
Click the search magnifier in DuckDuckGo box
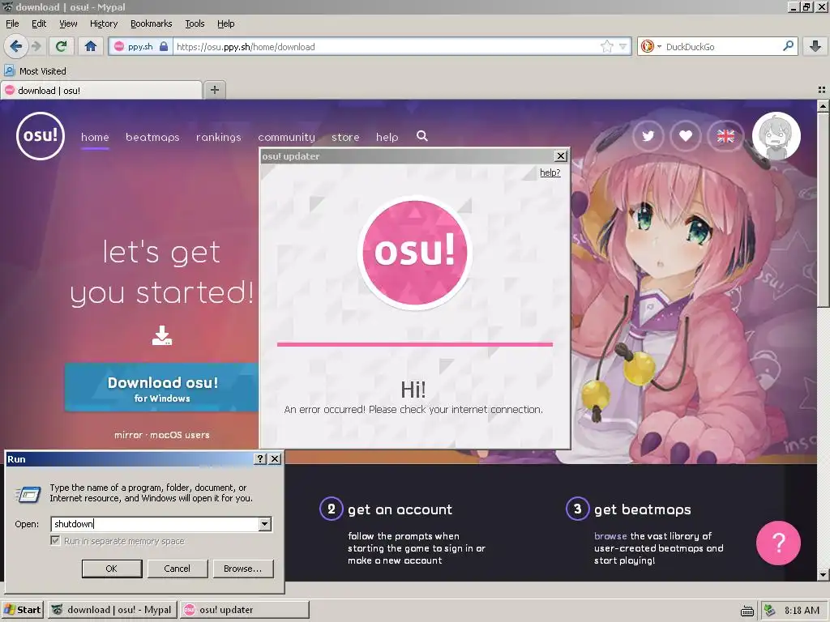[788, 46]
